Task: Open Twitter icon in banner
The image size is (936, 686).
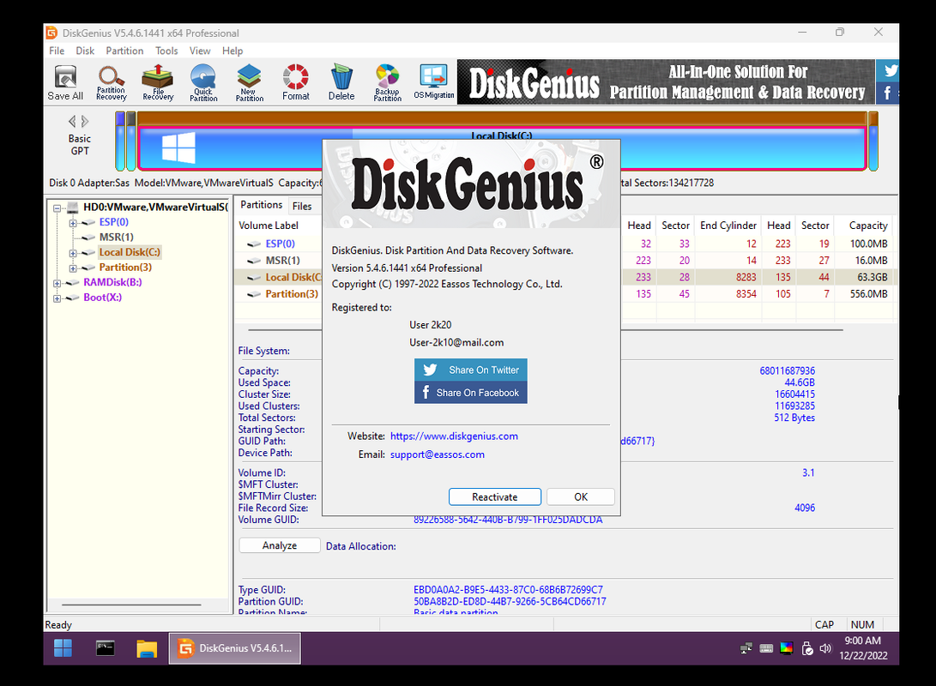Action: tap(890, 70)
